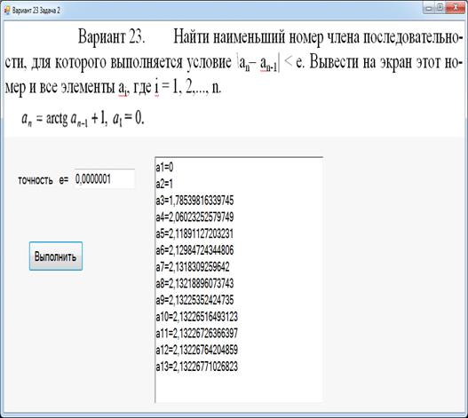Screen dimensions: 468x418
Task: Focus the точность e= input field
Action: pyautogui.click(x=105, y=179)
